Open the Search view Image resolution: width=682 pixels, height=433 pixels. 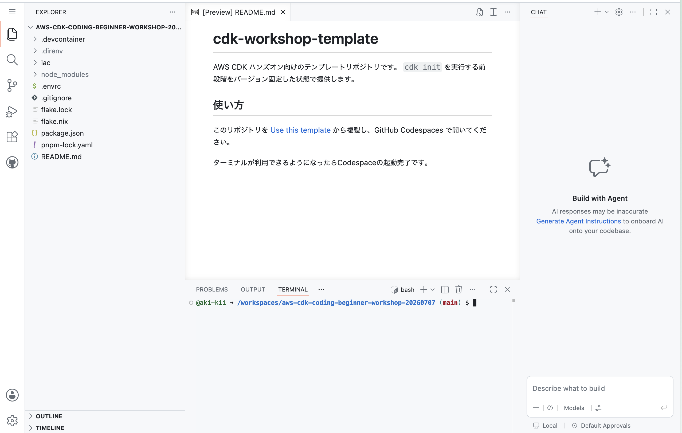12,60
